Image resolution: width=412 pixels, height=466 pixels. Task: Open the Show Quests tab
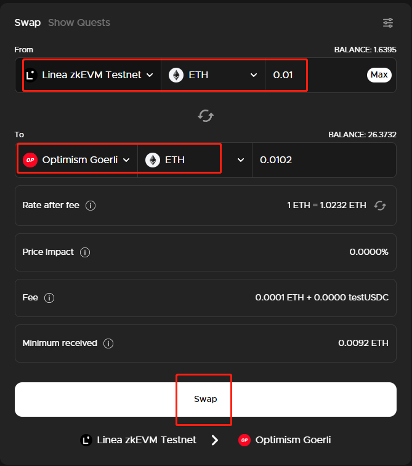coord(79,23)
